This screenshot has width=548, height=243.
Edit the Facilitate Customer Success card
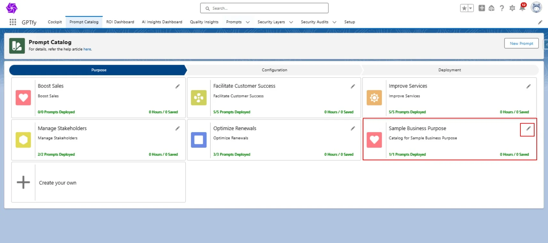point(353,86)
